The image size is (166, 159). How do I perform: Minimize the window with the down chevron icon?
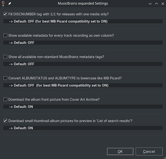[150, 4]
